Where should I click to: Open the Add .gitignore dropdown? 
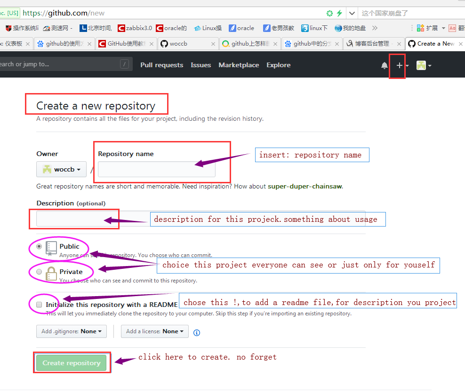(x=72, y=331)
